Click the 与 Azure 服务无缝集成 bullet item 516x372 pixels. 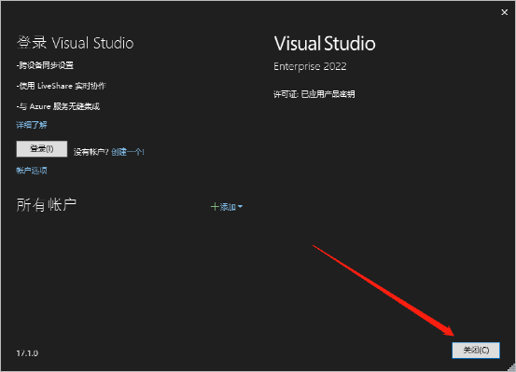58,106
